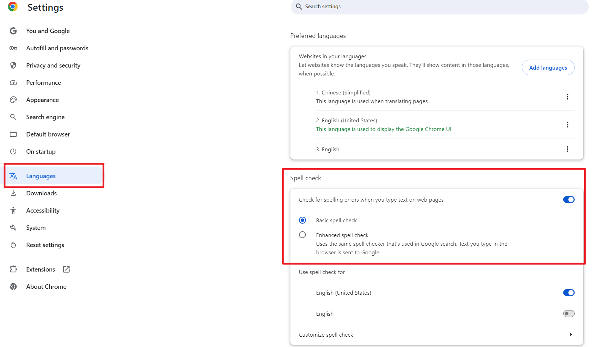
Task: Open more options for Chinese (Simplified)
Action: pos(567,97)
